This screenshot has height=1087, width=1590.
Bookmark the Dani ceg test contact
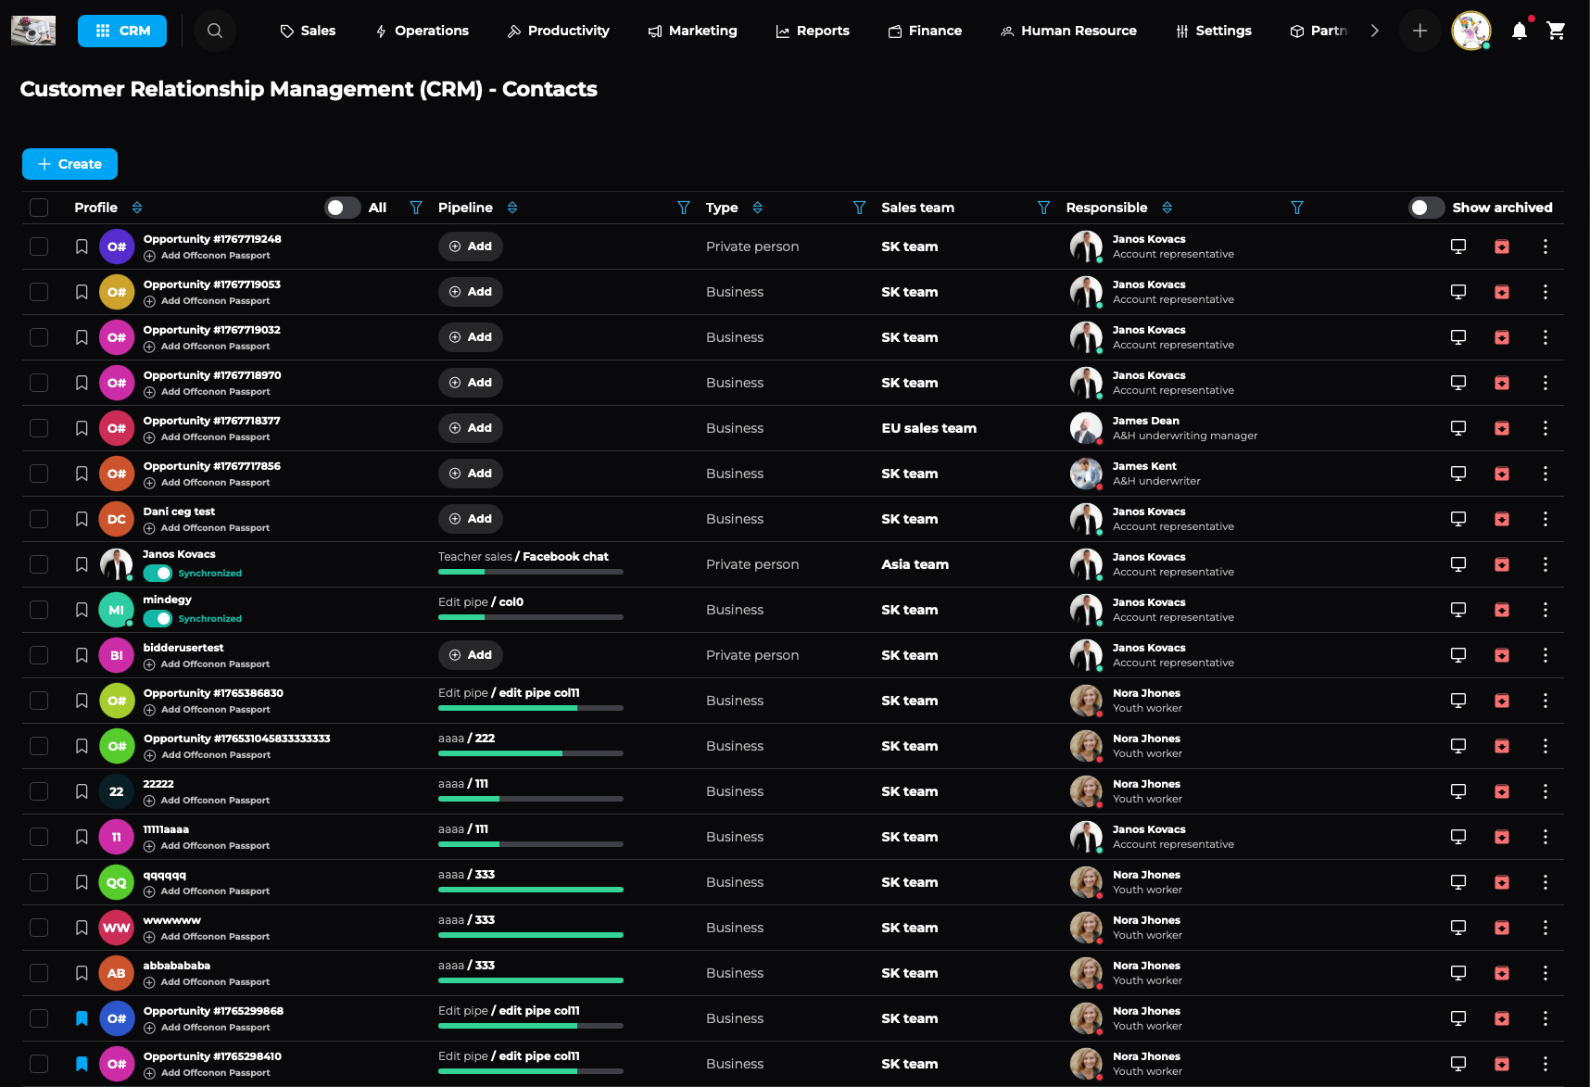(x=82, y=519)
